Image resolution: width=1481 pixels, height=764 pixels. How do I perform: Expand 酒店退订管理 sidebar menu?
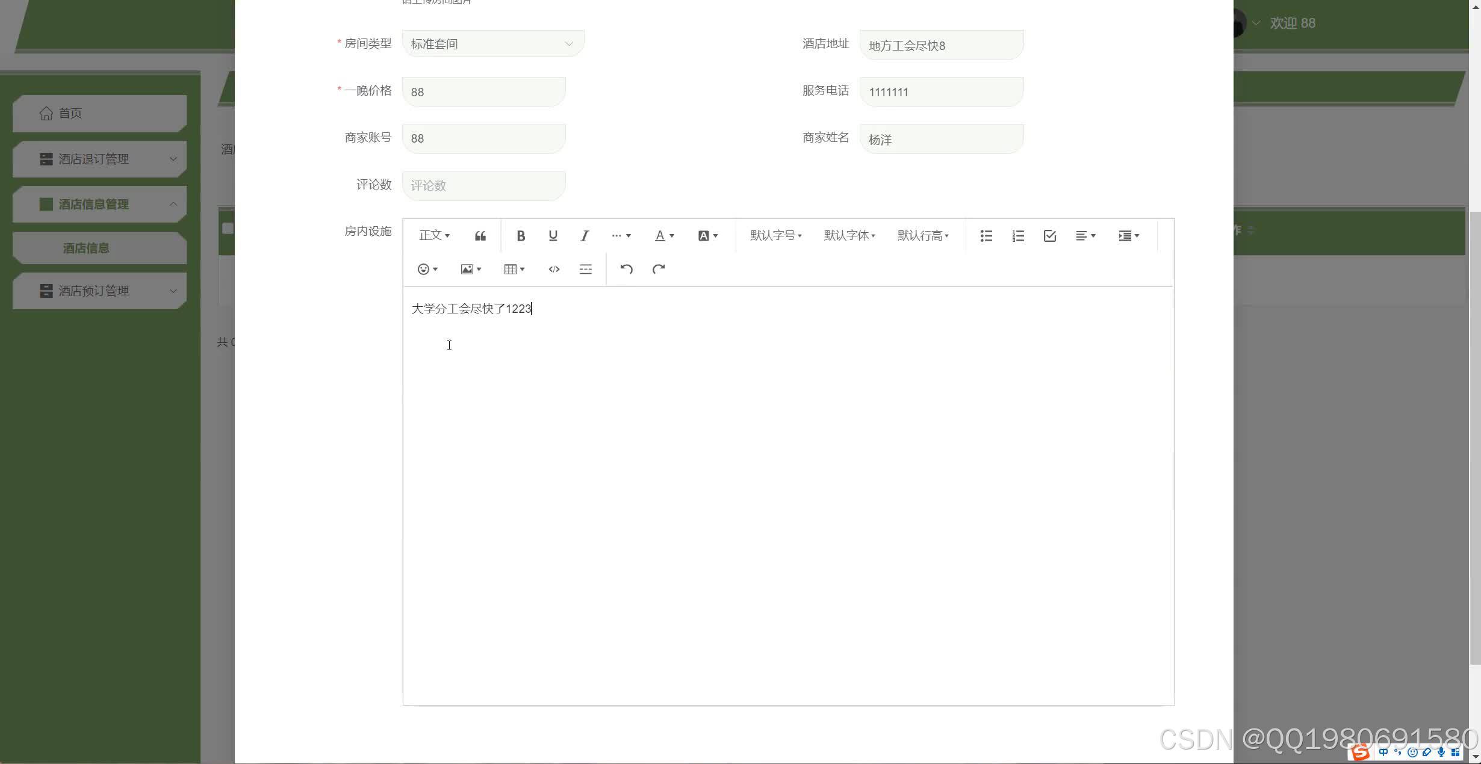pyautogui.click(x=99, y=159)
